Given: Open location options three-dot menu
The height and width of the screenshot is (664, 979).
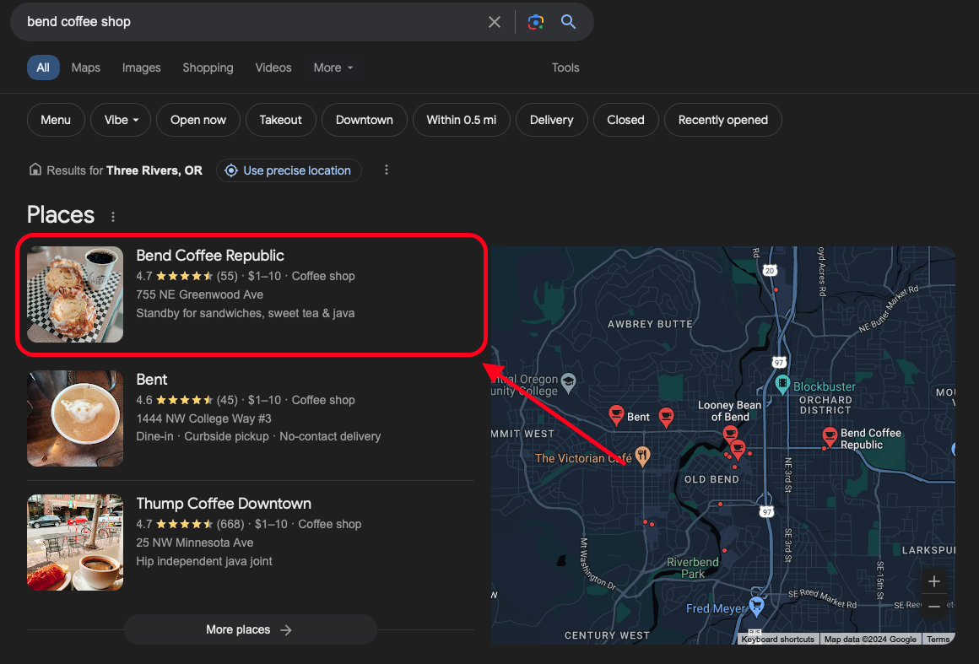Looking at the screenshot, I should coord(387,170).
